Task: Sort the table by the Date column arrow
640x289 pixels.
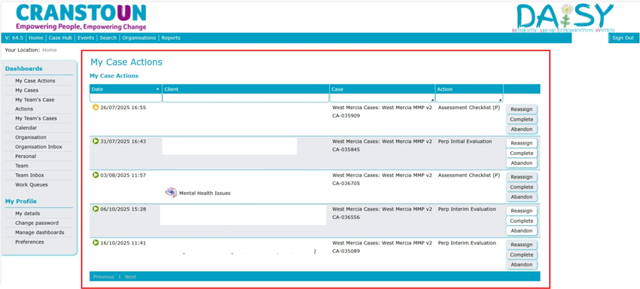Action: (157, 89)
